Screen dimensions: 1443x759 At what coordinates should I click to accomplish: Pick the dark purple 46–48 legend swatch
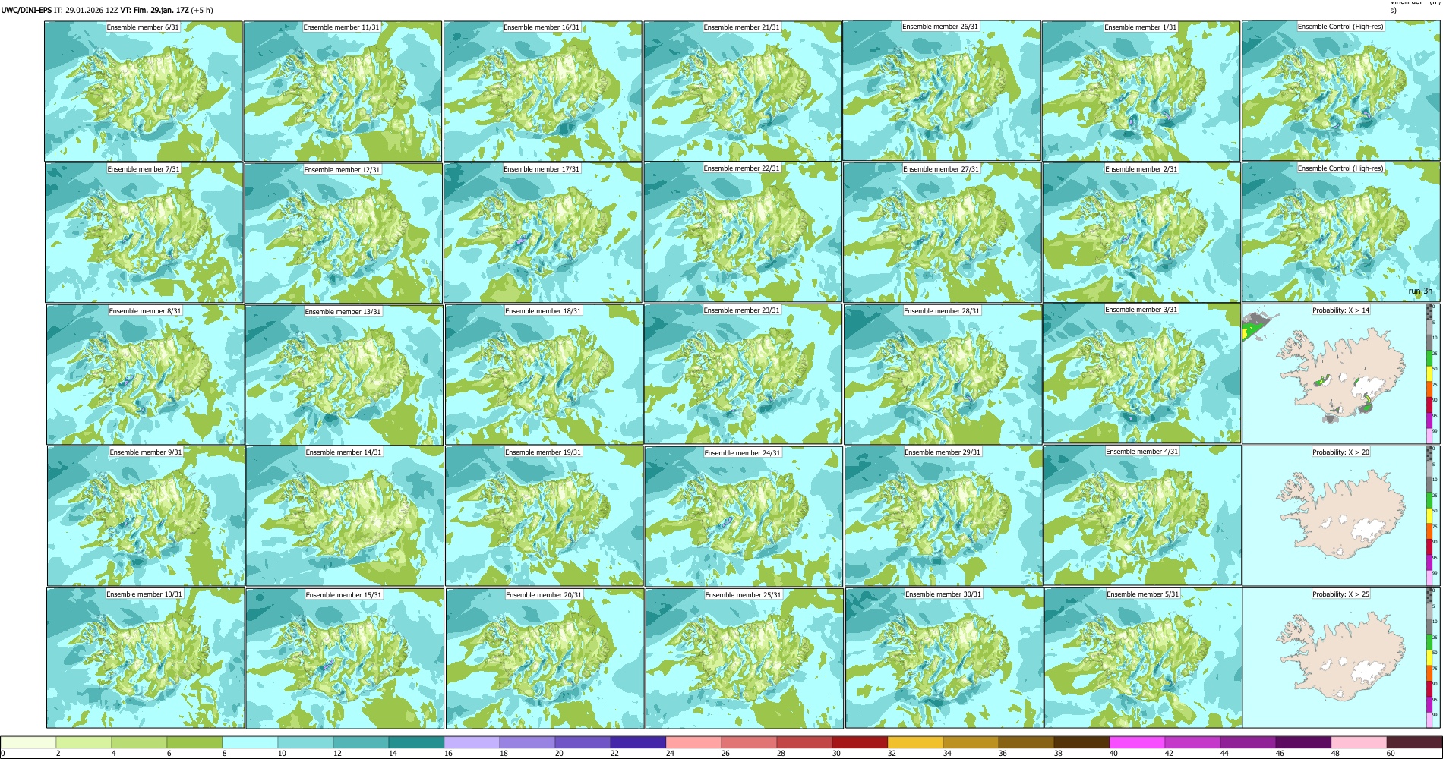1303,742
